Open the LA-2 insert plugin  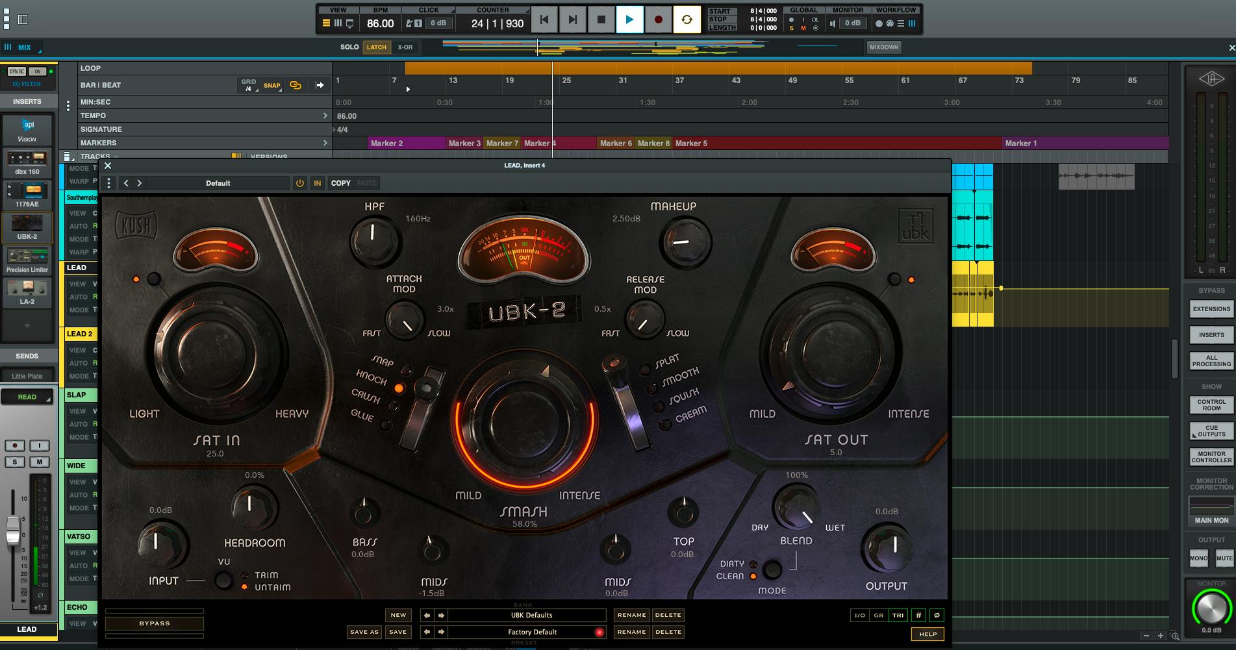point(27,293)
